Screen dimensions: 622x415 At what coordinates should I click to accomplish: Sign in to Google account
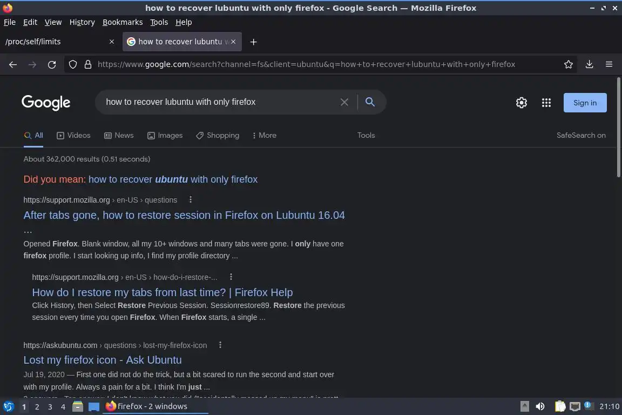585,103
